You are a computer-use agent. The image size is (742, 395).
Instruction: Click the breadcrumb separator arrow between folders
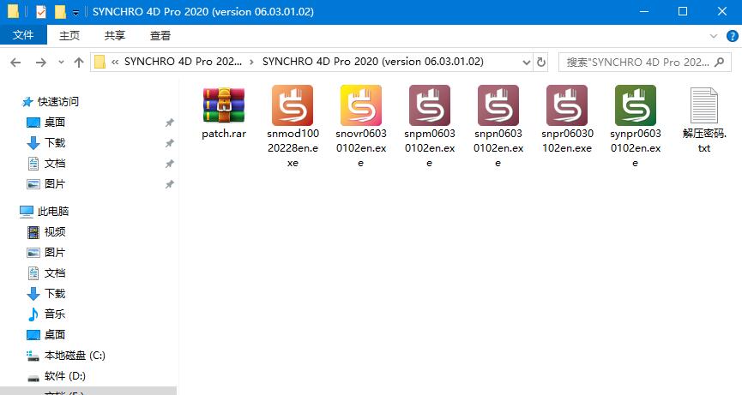251,62
